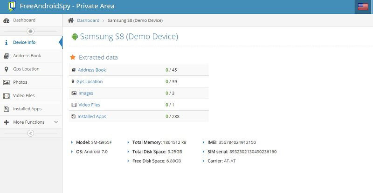Click the 'Samsung S8 (Demo Device)' breadcrumb text

pyautogui.click(x=135, y=20)
